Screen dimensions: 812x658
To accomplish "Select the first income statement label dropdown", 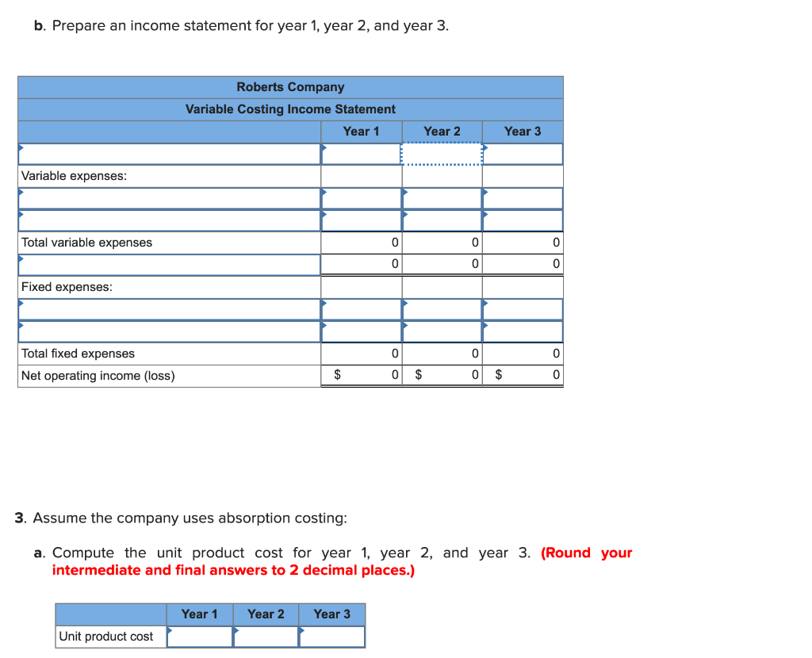I will tap(170, 155).
